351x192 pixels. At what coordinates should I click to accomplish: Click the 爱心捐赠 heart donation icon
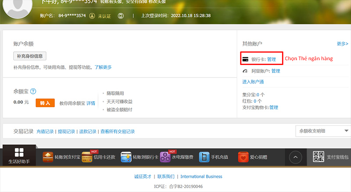coord(244,157)
